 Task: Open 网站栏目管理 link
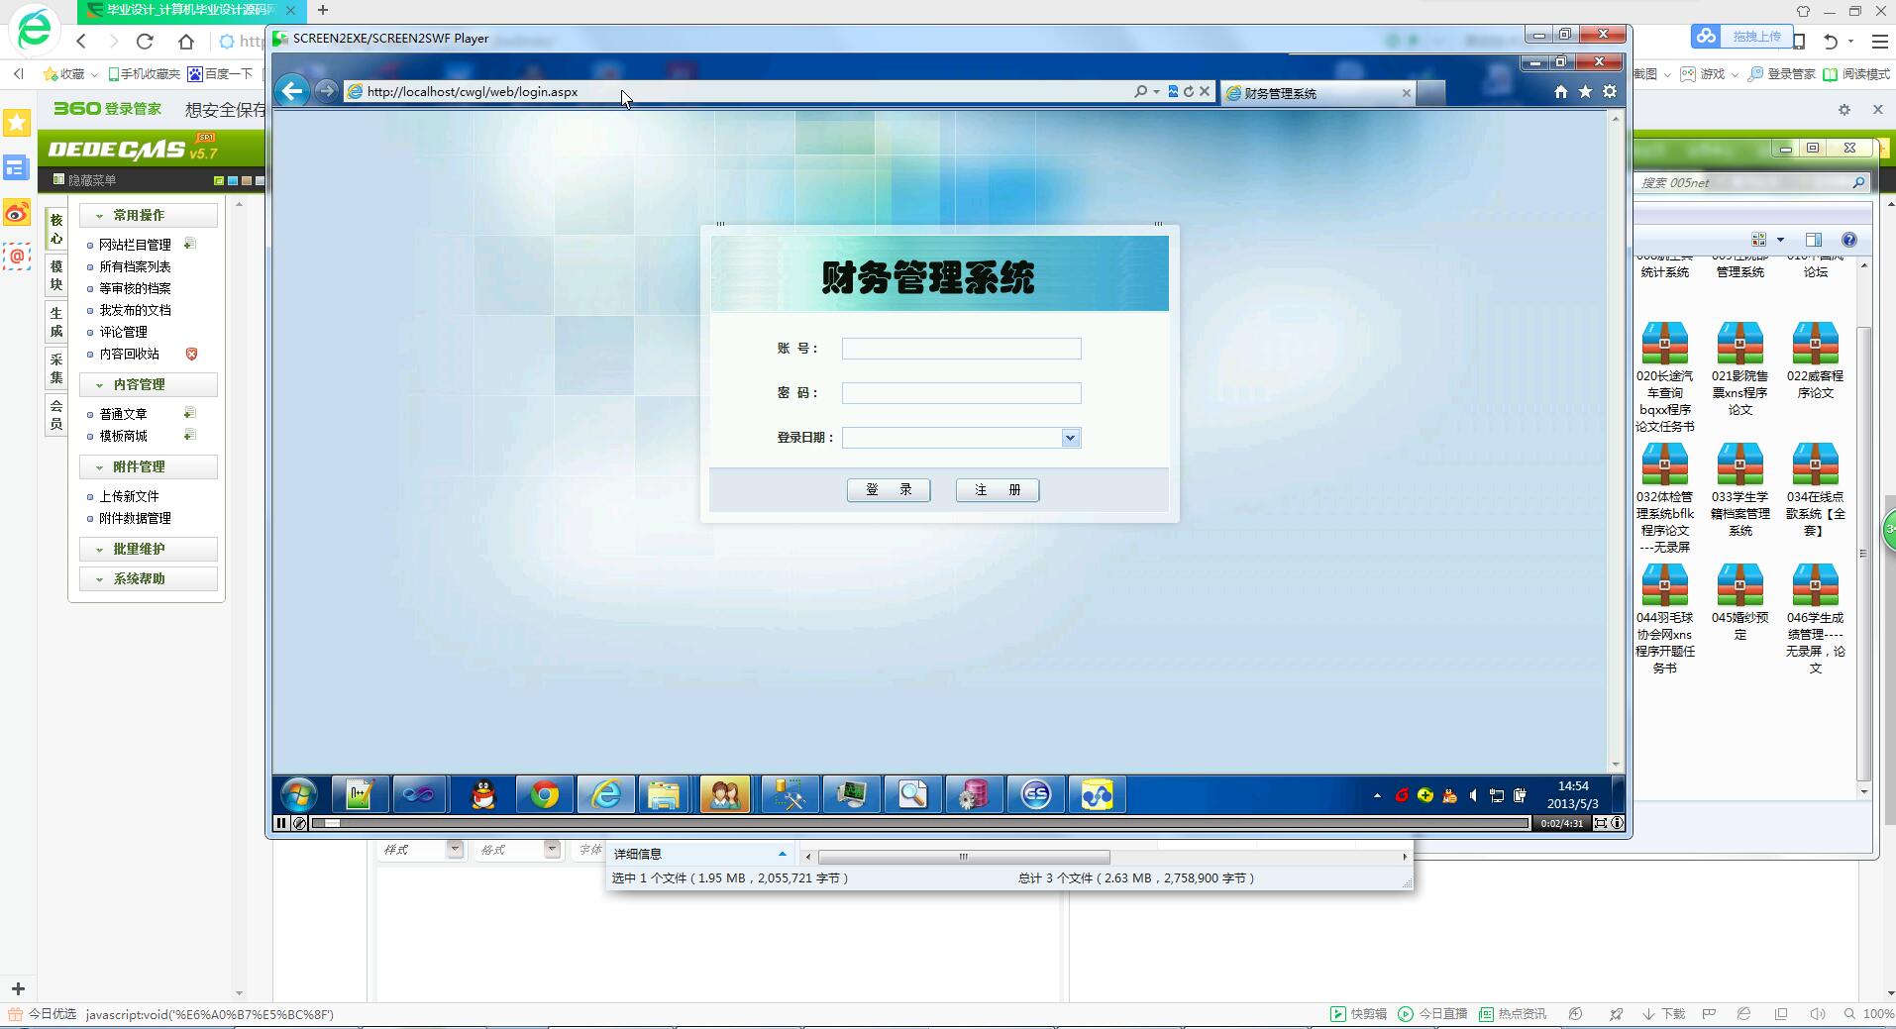pos(135,245)
